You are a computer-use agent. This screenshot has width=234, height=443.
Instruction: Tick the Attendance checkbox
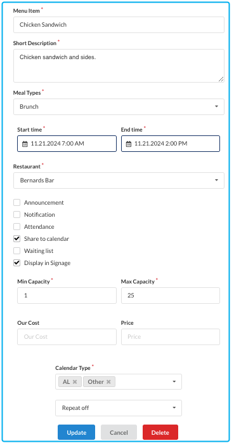17,227
